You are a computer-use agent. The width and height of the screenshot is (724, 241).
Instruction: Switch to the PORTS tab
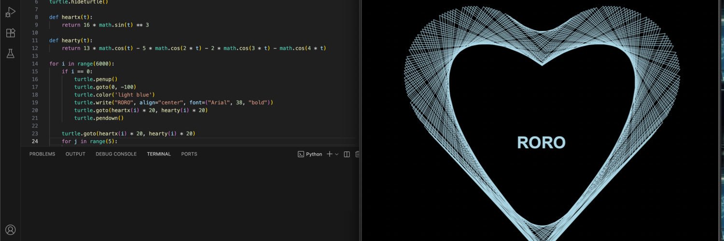tap(189, 154)
